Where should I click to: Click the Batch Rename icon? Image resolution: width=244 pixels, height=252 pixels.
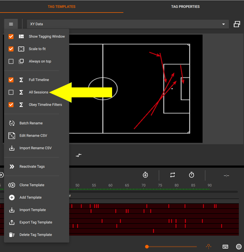(x=12, y=123)
